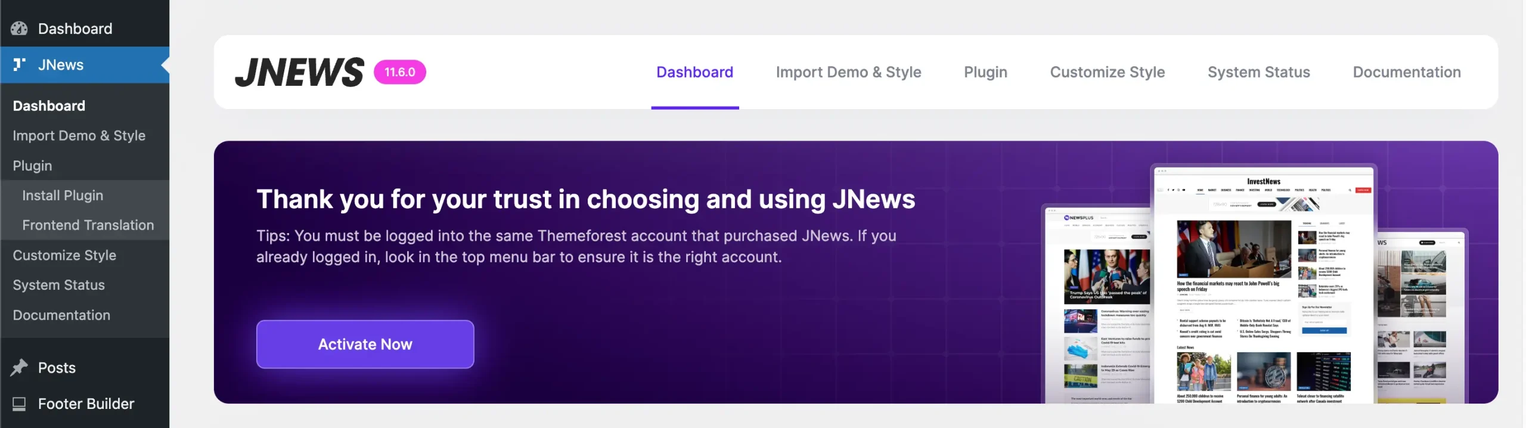Viewport: 1526px width, 428px height.
Task: Switch to the Import Demo & Style tab
Action: point(848,72)
